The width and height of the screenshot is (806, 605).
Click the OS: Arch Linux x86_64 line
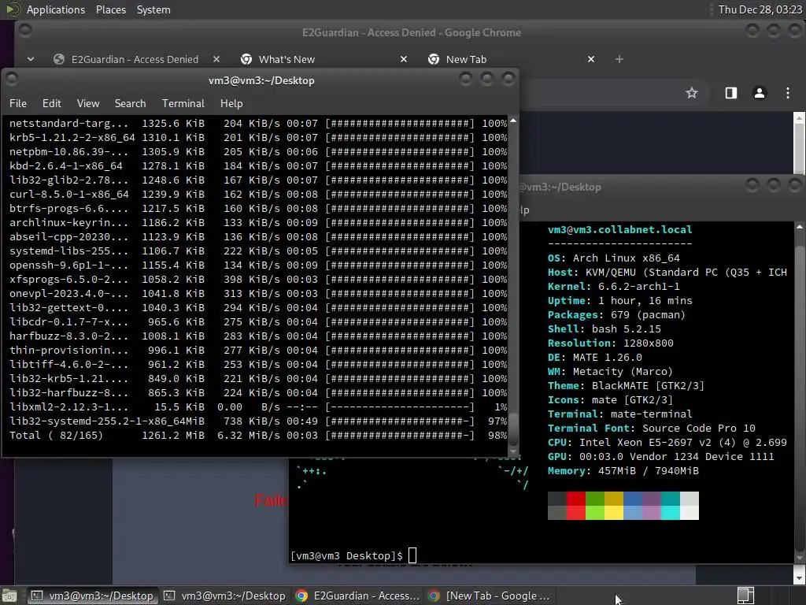coord(614,258)
